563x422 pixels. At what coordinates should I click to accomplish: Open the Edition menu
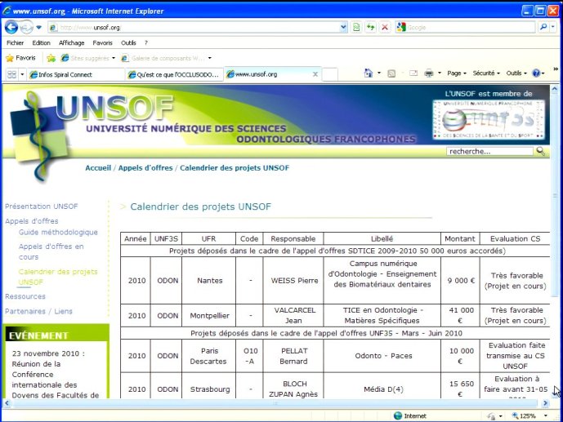point(42,43)
